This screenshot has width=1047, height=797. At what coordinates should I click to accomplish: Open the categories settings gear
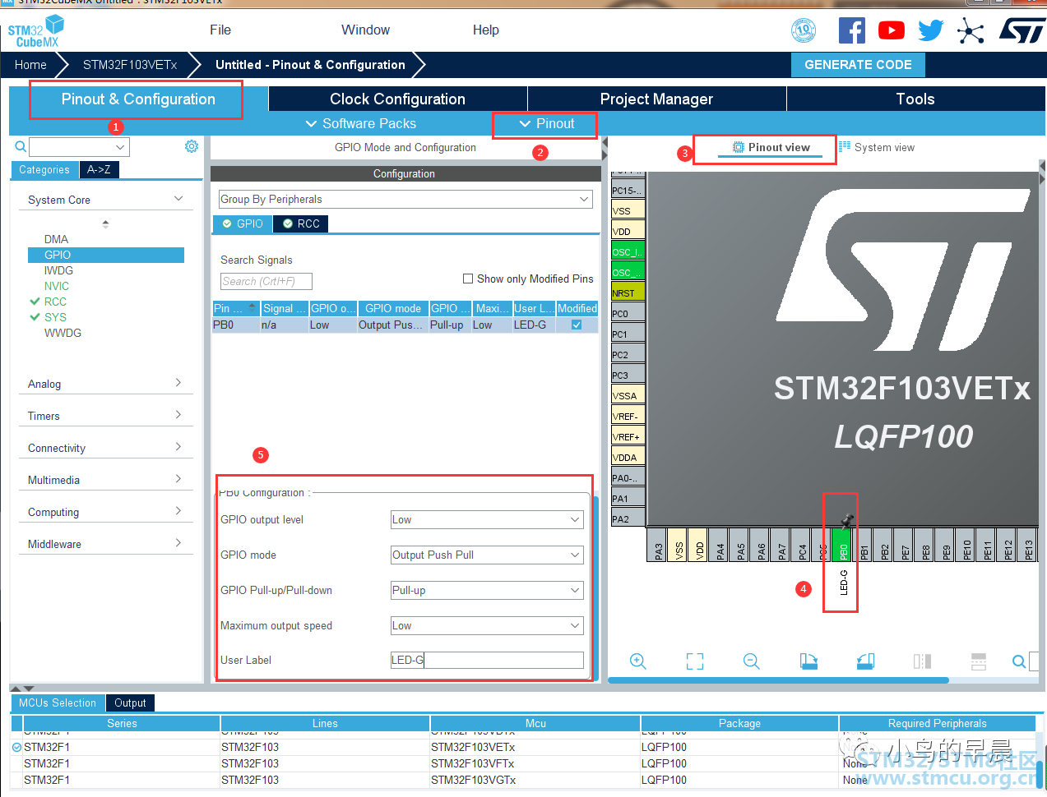192,146
